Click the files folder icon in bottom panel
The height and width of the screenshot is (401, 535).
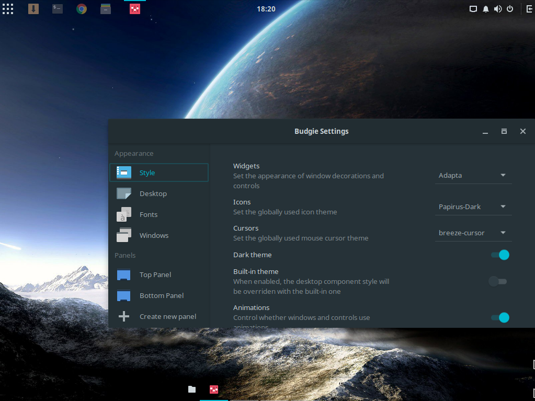click(x=192, y=389)
